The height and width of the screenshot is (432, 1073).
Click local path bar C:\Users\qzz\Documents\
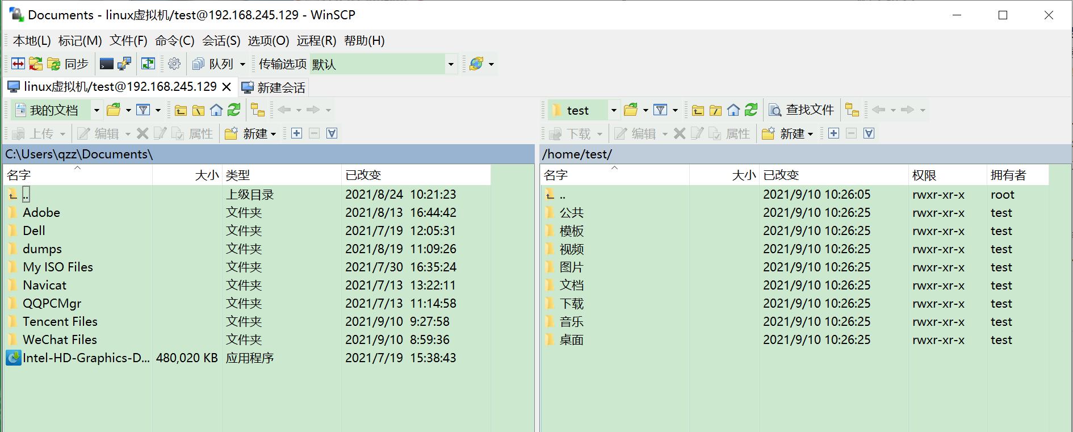pos(269,154)
